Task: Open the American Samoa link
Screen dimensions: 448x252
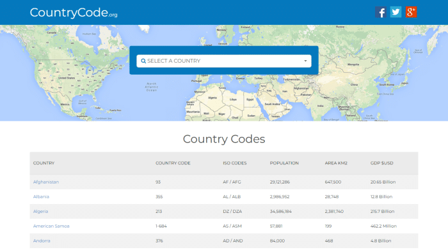Action: (x=51, y=226)
